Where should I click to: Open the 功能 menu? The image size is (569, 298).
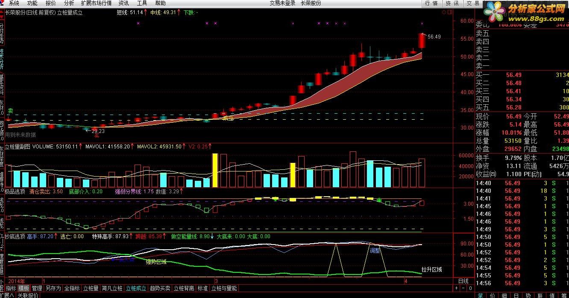click(32, 3)
